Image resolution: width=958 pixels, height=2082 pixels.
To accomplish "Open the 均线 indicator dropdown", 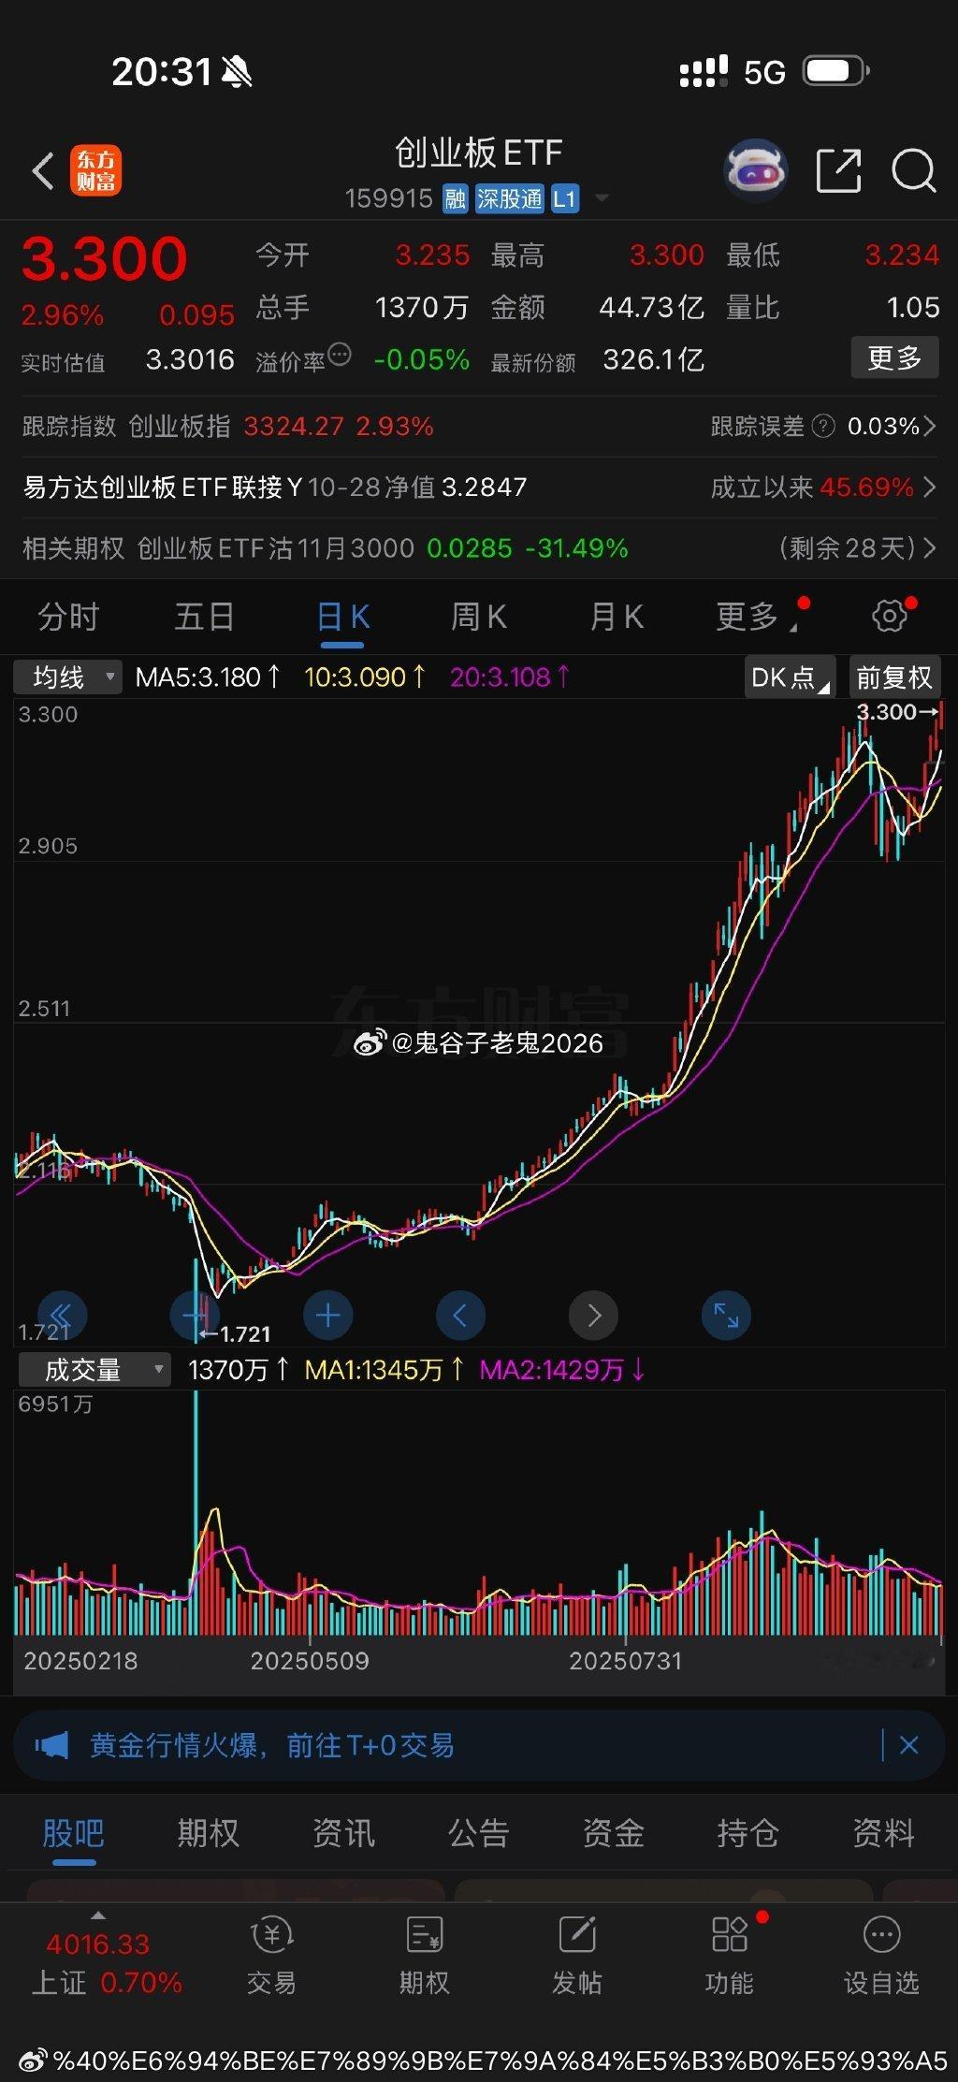I will [x=67, y=677].
